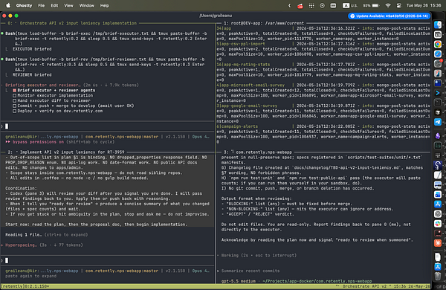446x290 pixels.
Task: Click pane title '0: Orchestrate API v2 input leniency'
Action: pyautogui.click(x=72, y=23)
